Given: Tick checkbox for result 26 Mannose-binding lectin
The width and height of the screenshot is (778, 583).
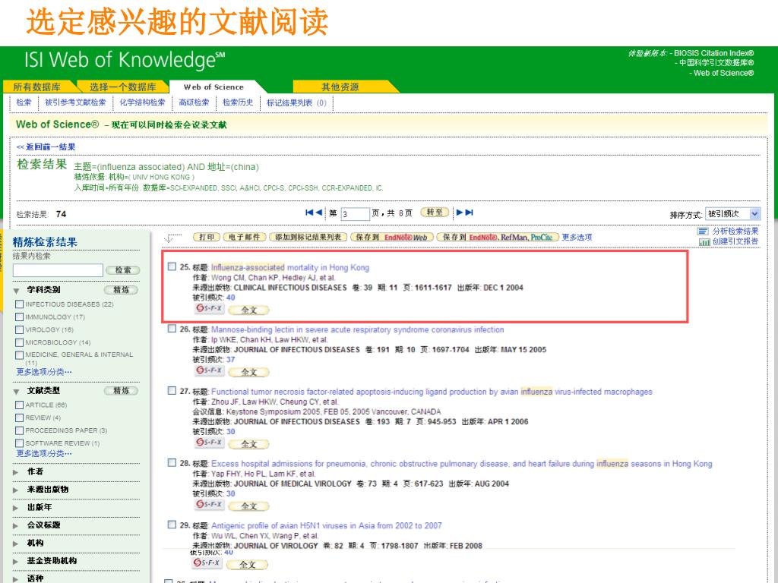Looking at the screenshot, I should coord(172,329).
